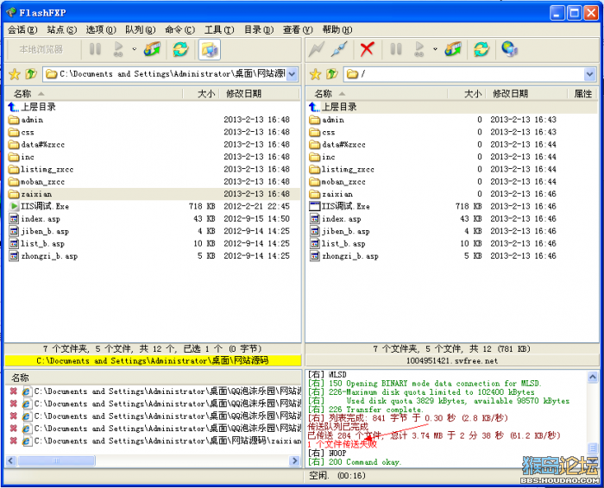
Task: Open the remote pane play dropdown arrow
Action: point(435,49)
